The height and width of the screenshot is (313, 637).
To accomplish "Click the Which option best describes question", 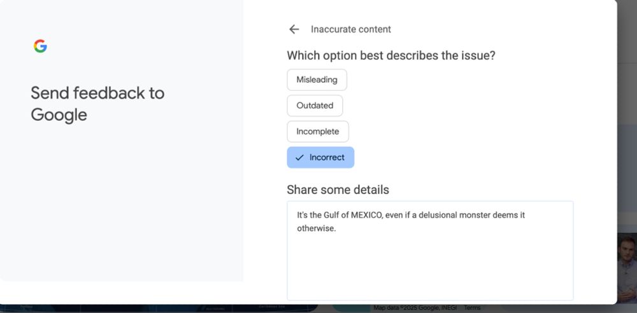I will 391,55.
